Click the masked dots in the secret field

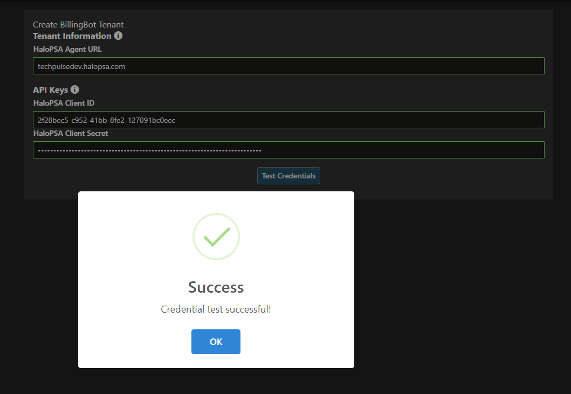(x=149, y=150)
